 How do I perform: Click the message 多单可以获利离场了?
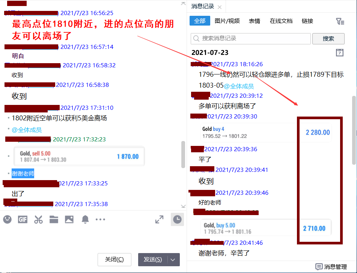click(227, 106)
